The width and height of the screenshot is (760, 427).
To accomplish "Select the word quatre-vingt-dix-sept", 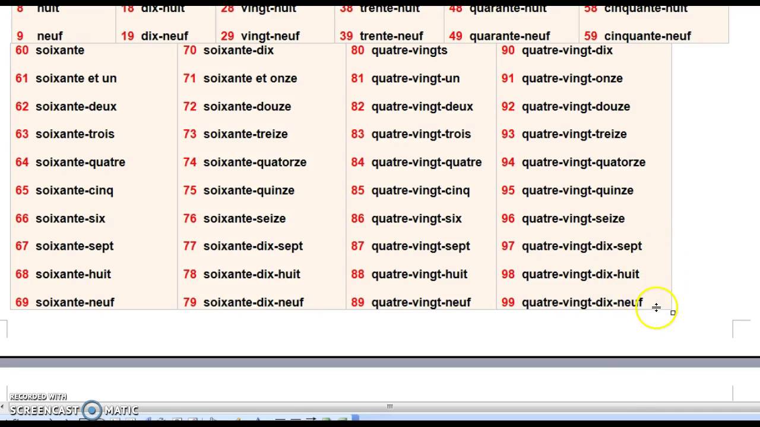I will 581,246.
